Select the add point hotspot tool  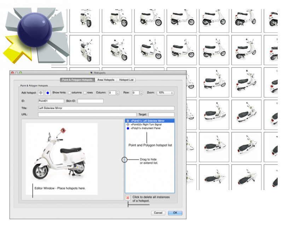[41, 93]
